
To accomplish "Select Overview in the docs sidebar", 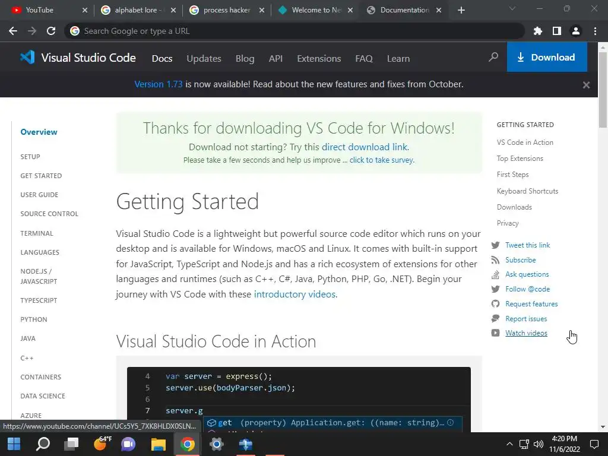I will (39, 132).
